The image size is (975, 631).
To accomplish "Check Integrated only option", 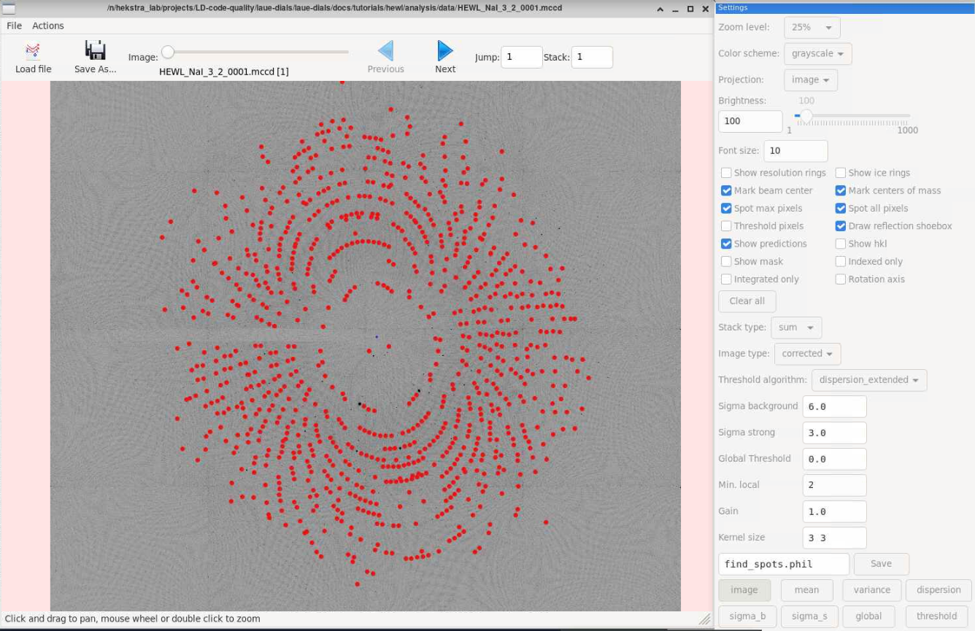I will tap(726, 279).
